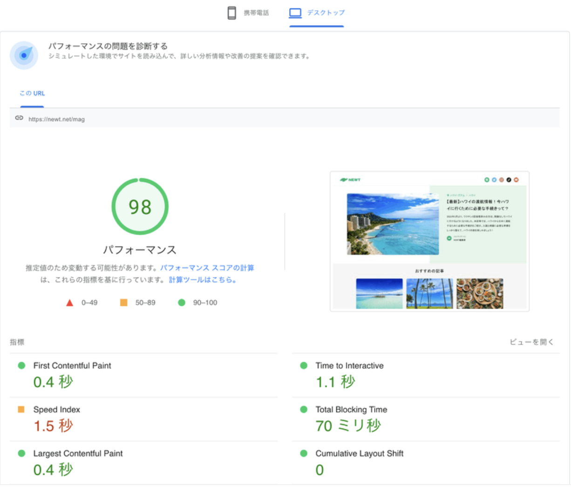Open the 計算ツールはこちら link

203,280
